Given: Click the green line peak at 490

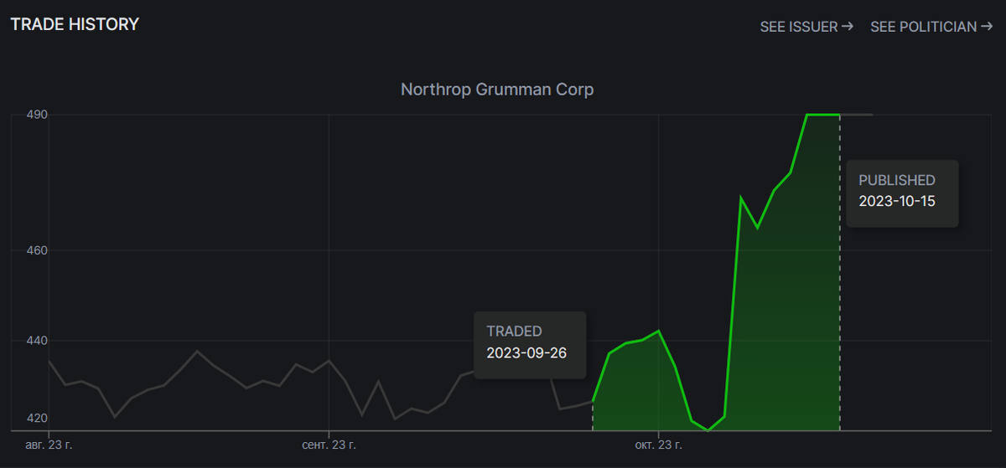Looking at the screenshot, I should coord(822,115).
